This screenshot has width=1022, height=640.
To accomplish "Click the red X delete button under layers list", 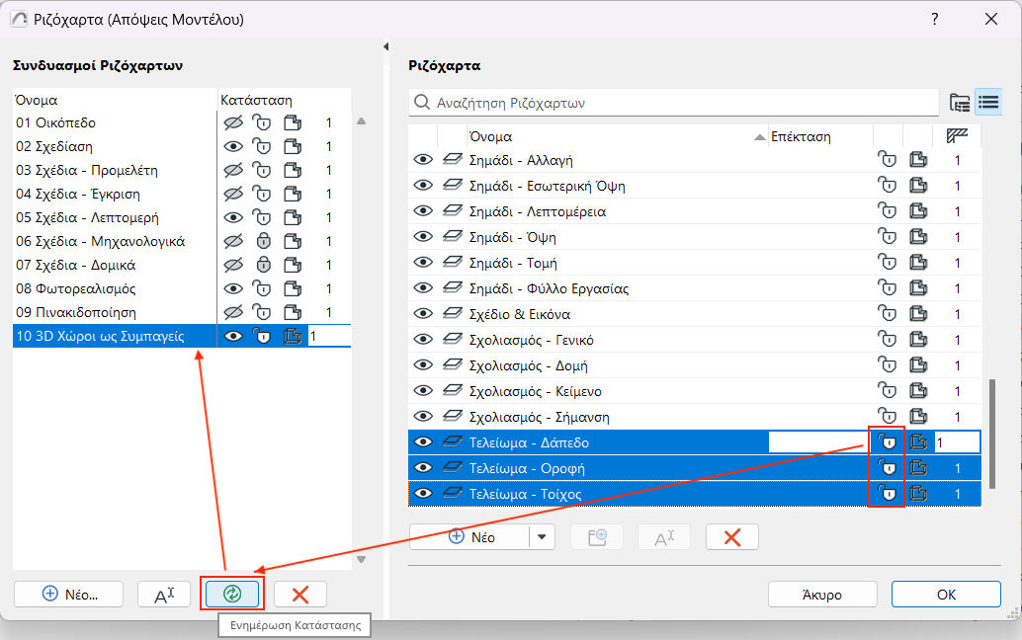I will click(732, 537).
